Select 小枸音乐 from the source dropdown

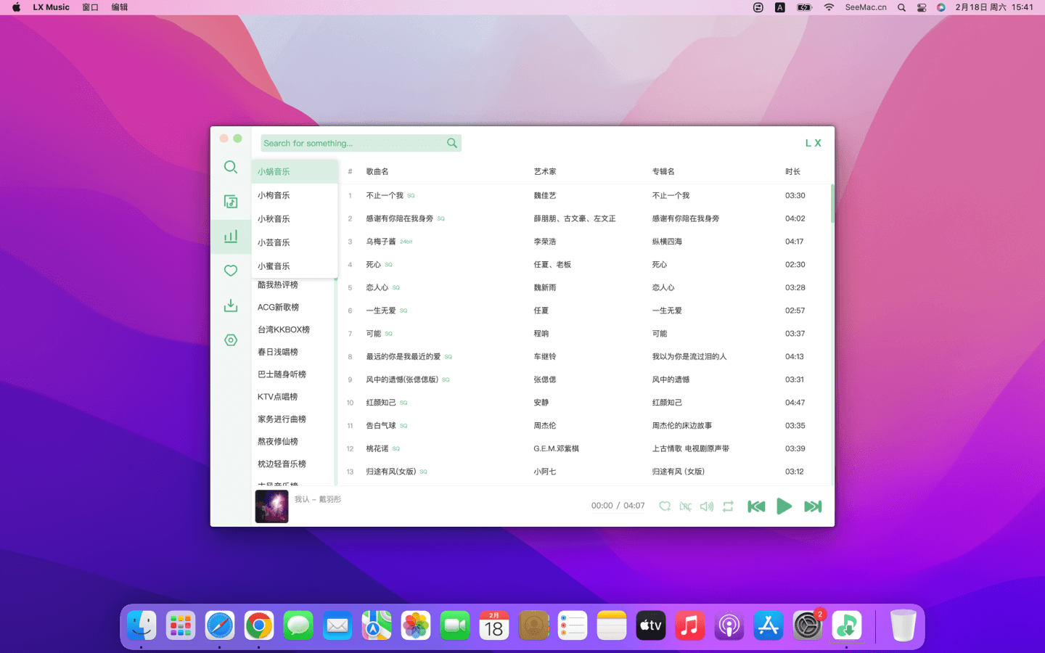point(274,195)
